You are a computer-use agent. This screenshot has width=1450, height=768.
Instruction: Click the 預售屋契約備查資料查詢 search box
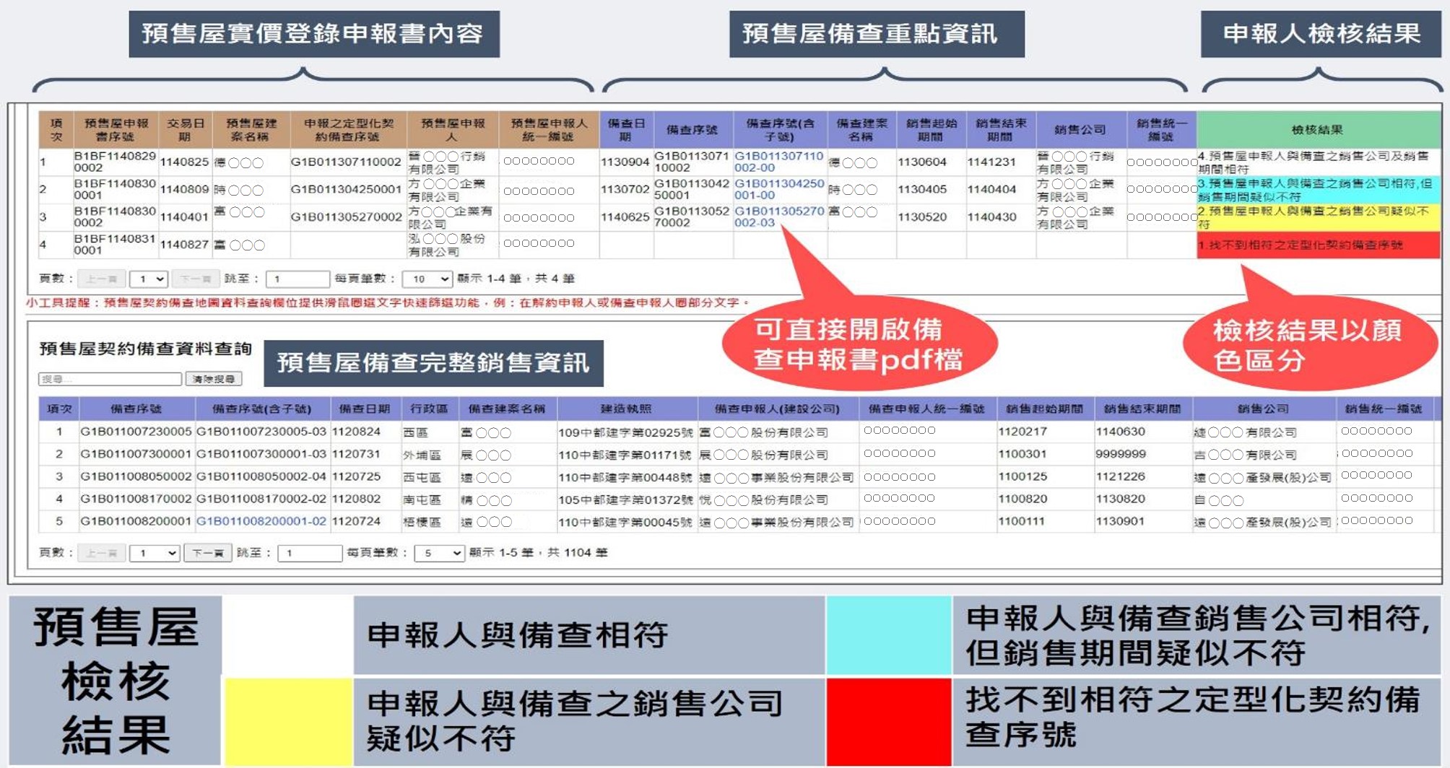(110, 379)
